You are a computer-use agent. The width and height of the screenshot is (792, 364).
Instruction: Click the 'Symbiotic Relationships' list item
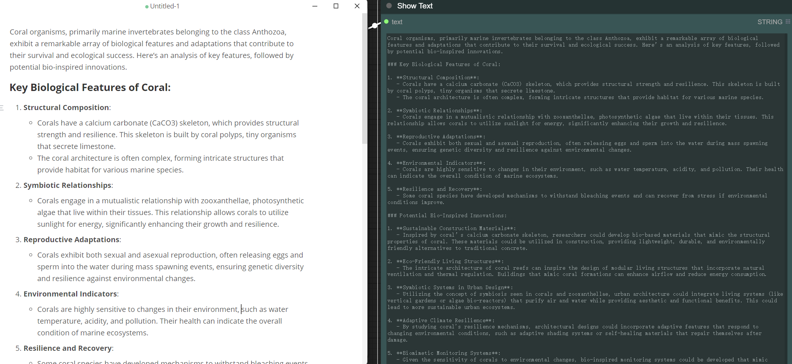pos(67,185)
